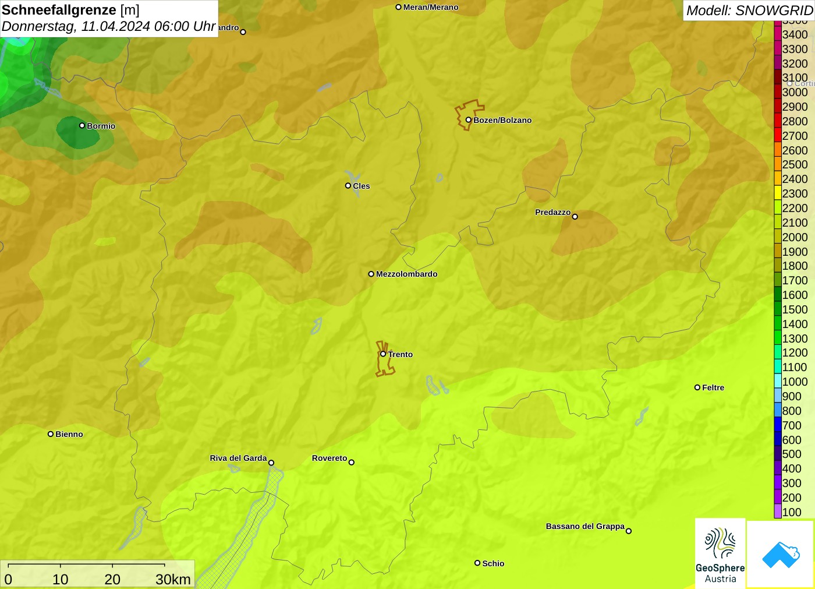Click legend value "500"
The height and width of the screenshot is (589, 815).
pyautogui.click(x=792, y=454)
